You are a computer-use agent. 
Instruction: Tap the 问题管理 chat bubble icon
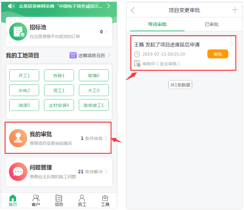18,171
